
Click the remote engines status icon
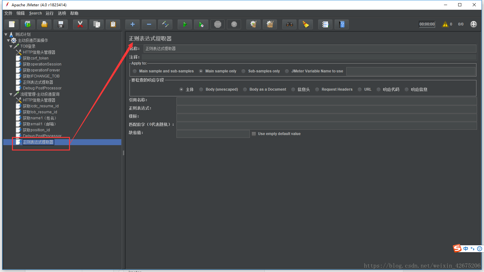(474, 24)
